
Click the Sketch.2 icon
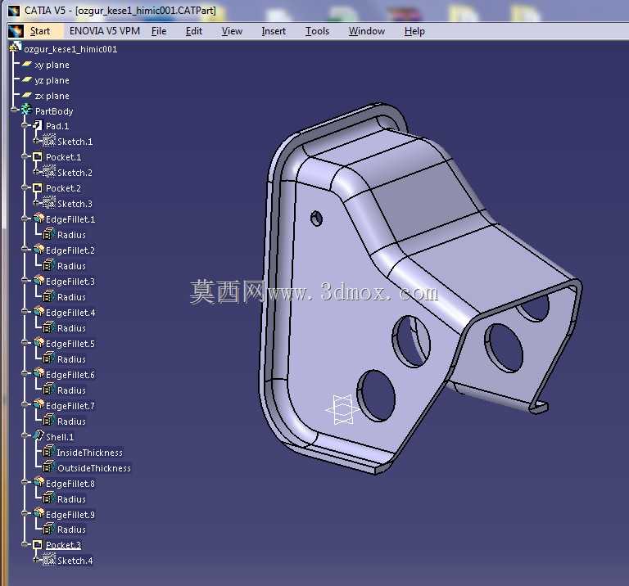click(49, 172)
